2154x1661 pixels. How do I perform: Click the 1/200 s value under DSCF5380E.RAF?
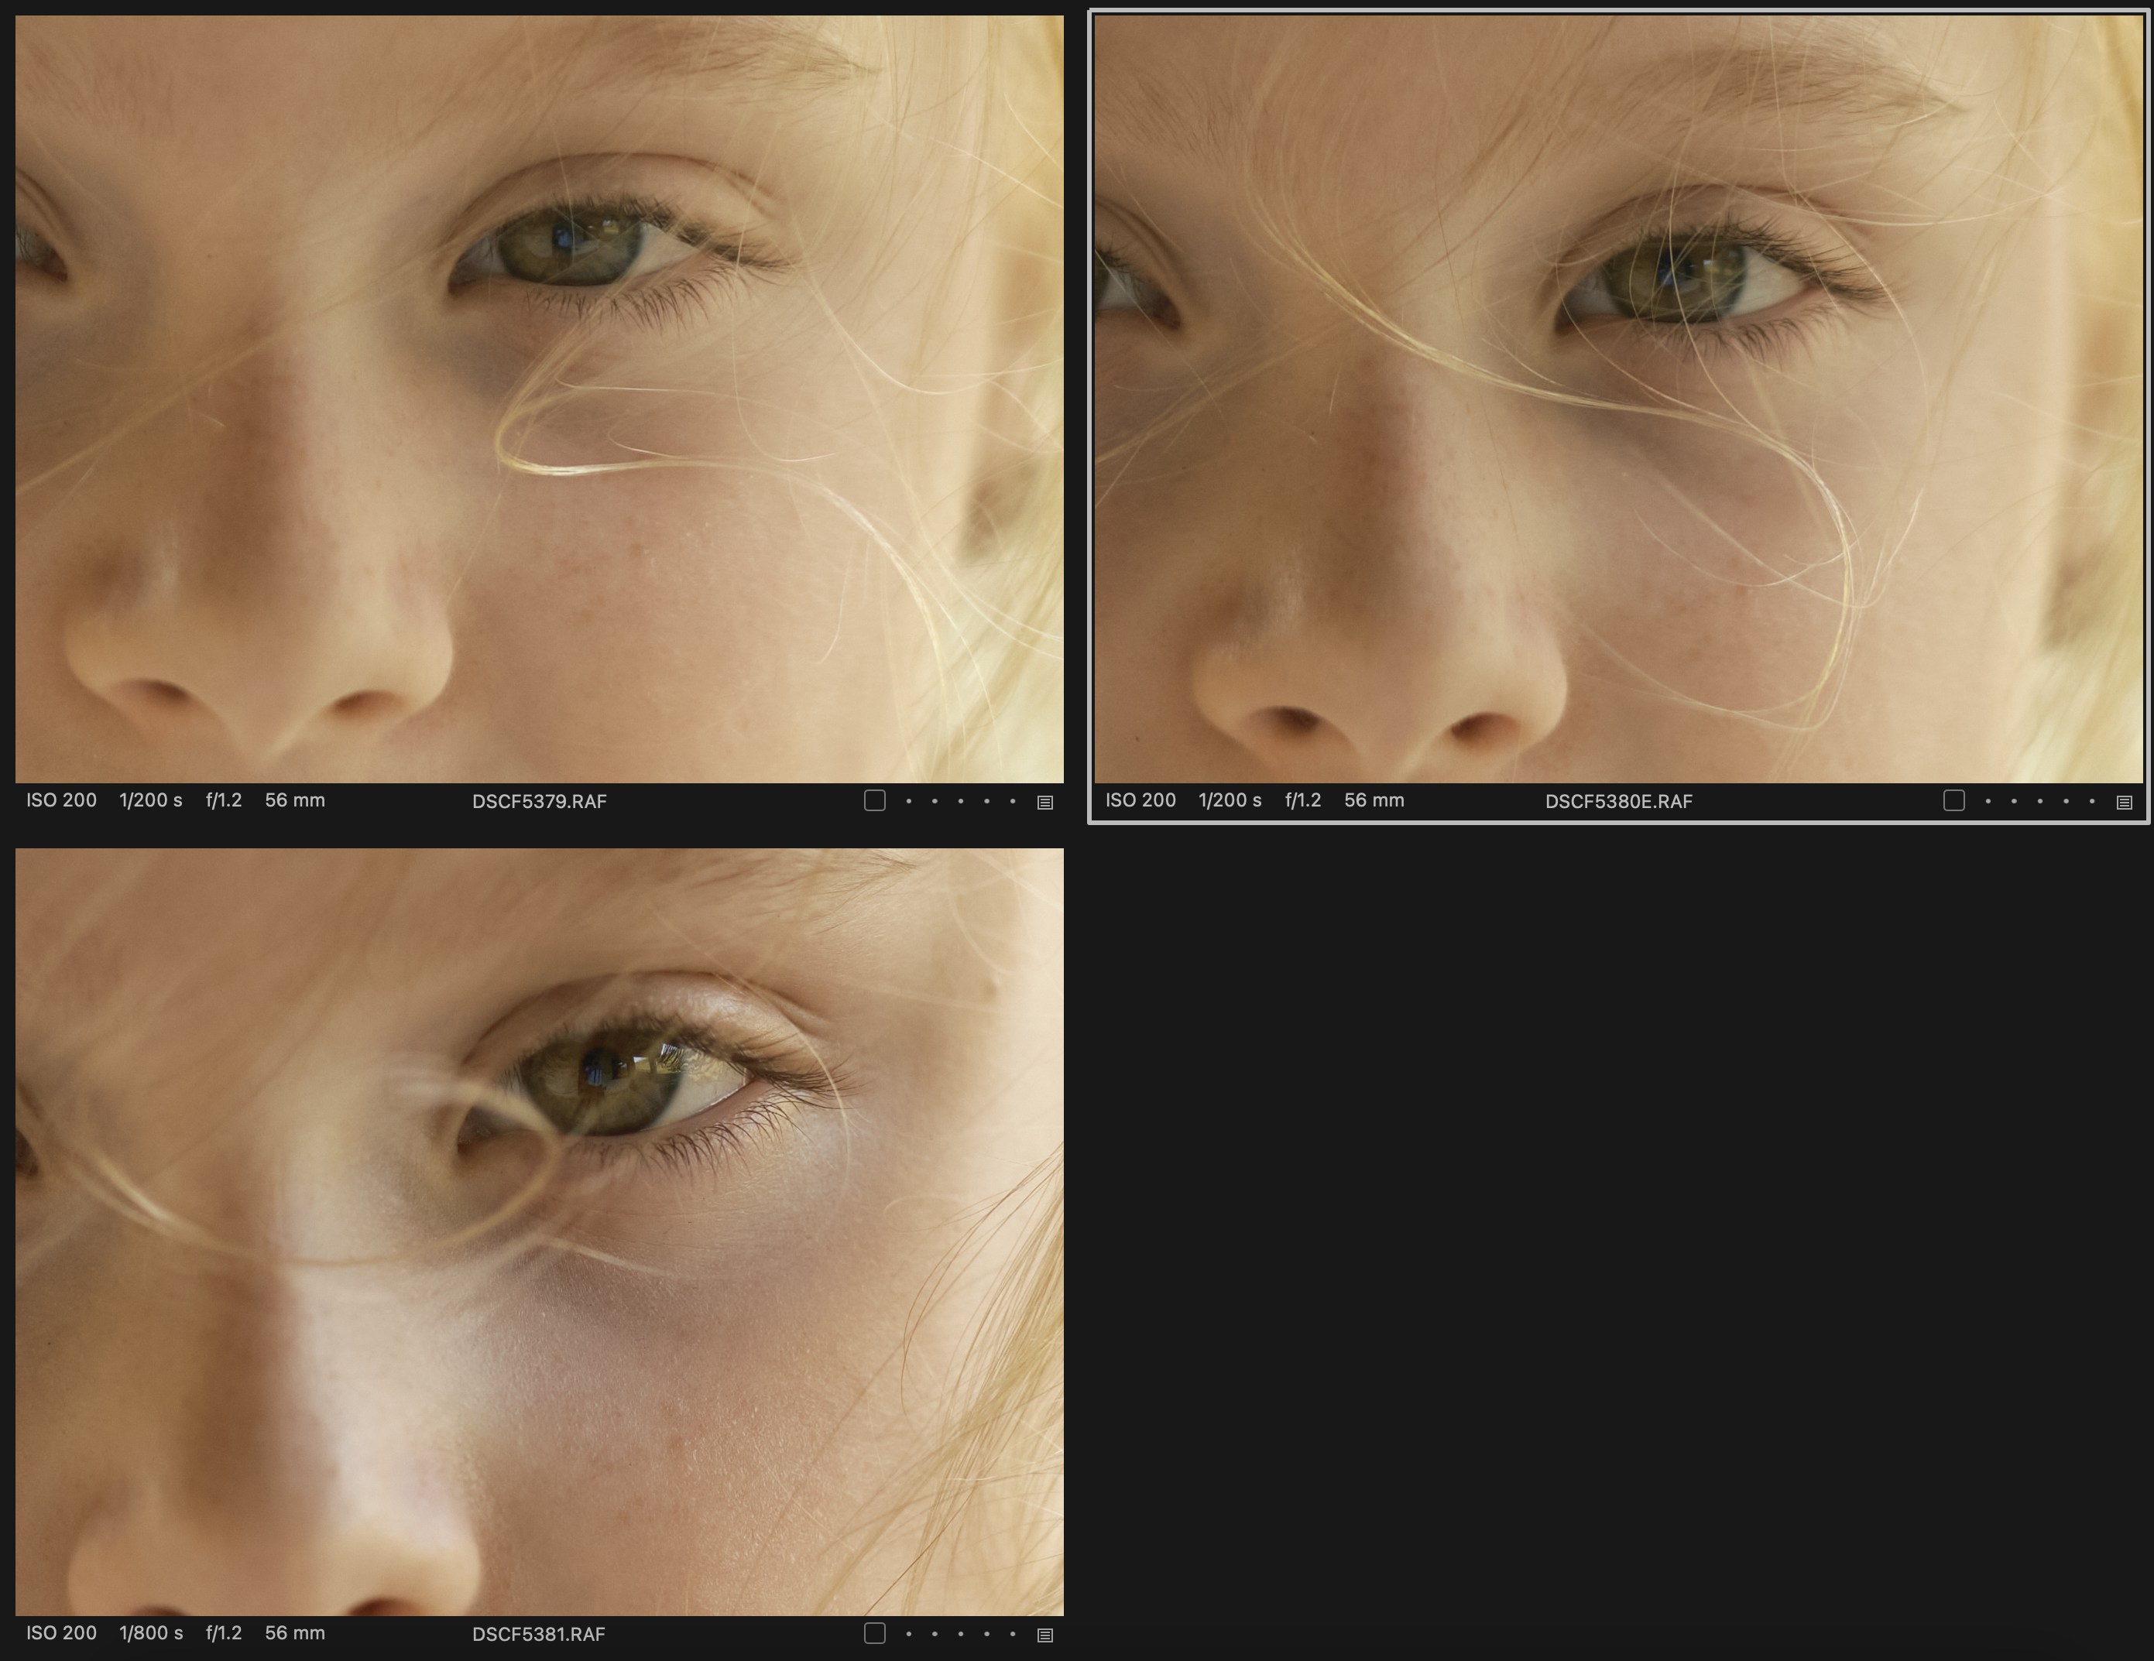coord(1230,800)
